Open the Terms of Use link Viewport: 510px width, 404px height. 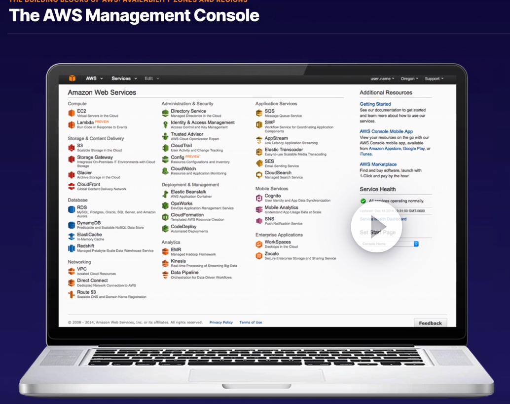(251, 322)
